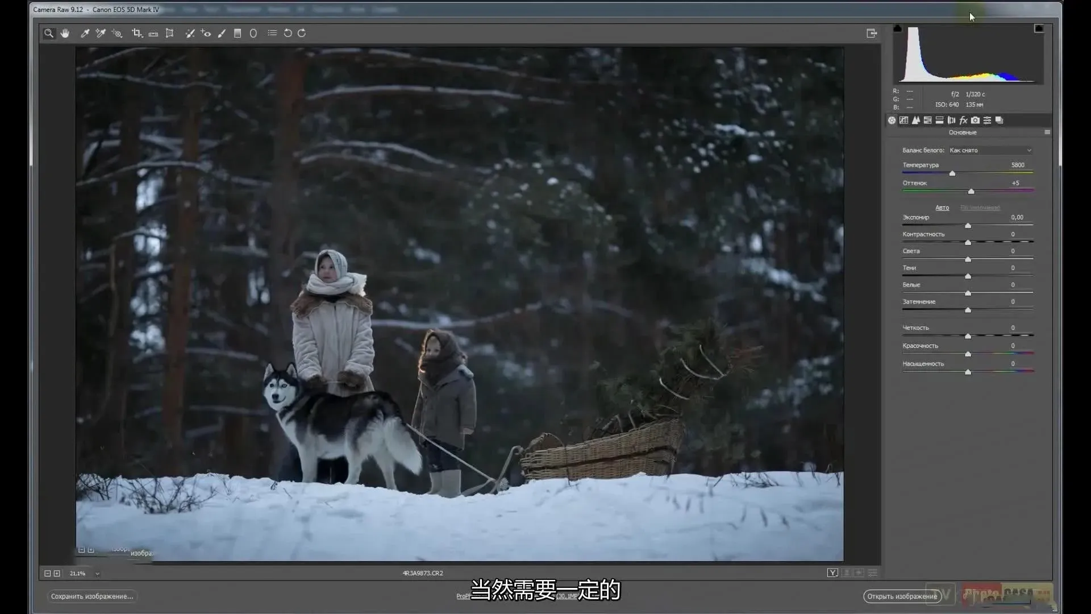The image size is (1091, 614).
Task: Open the zoom level dropdown arrow
Action: pos(97,574)
